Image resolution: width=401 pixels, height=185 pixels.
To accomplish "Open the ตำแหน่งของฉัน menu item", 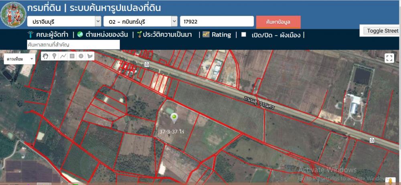I will [x=103, y=35].
